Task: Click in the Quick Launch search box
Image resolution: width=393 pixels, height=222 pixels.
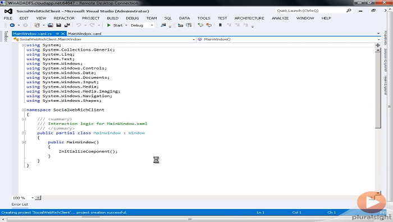Action: [x=310, y=11]
